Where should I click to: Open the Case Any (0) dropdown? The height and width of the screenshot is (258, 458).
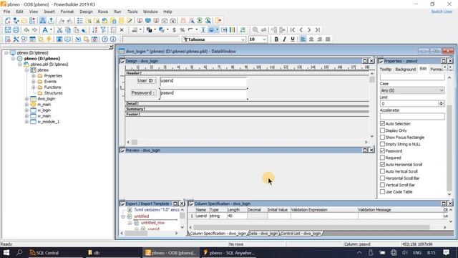[412, 90]
